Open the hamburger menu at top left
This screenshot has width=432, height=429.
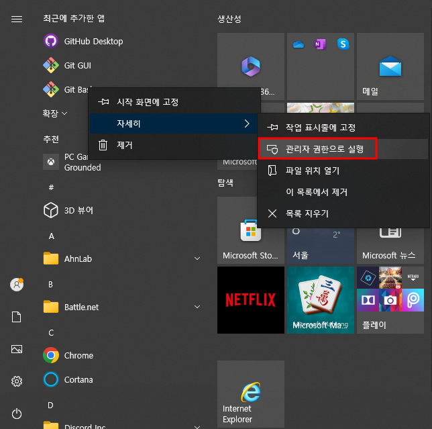pyautogui.click(x=17, y=19)
